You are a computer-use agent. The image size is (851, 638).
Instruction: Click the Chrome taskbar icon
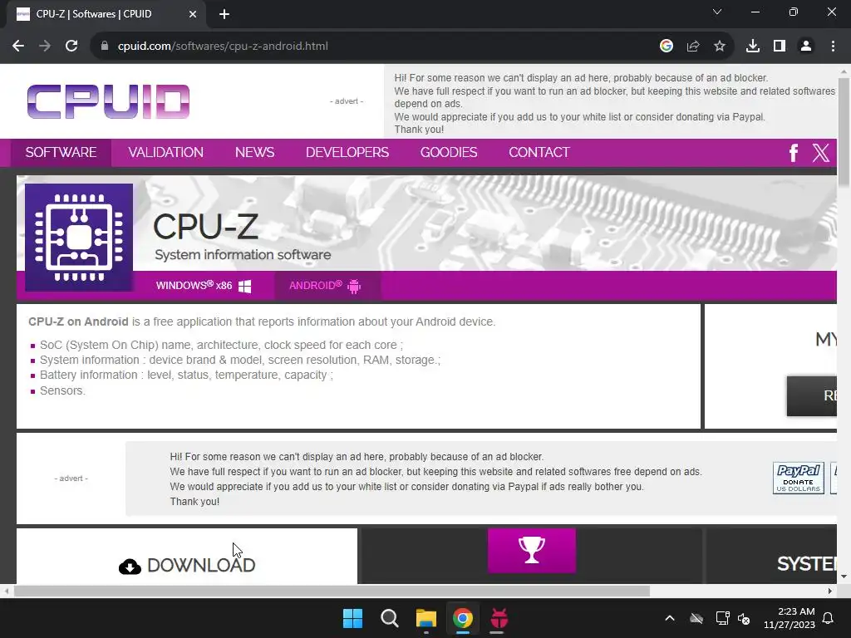[x=462, y=618]
